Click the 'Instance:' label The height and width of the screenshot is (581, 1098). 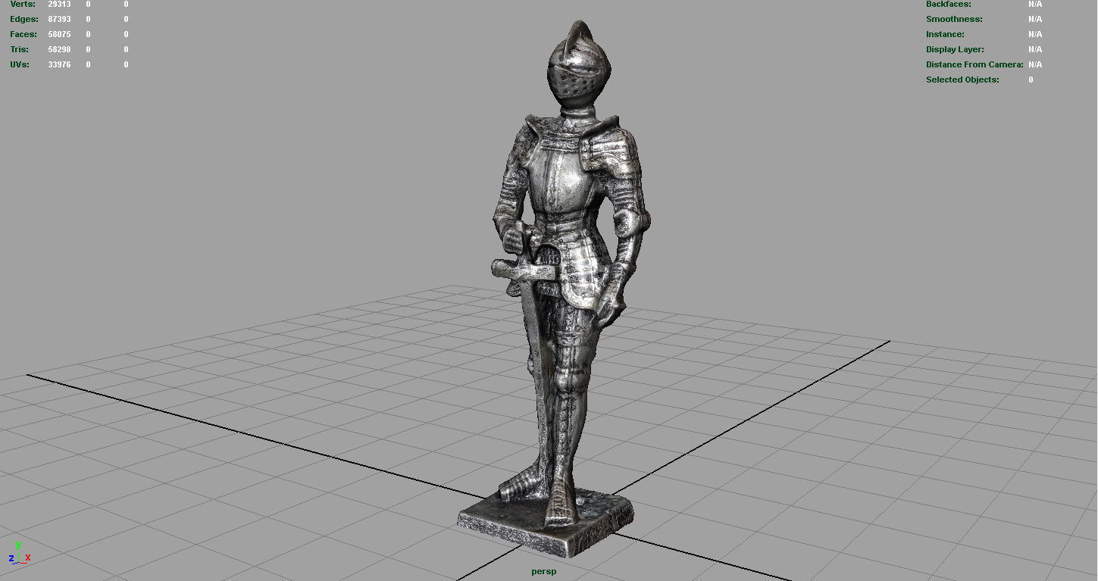tap(945, 34)
